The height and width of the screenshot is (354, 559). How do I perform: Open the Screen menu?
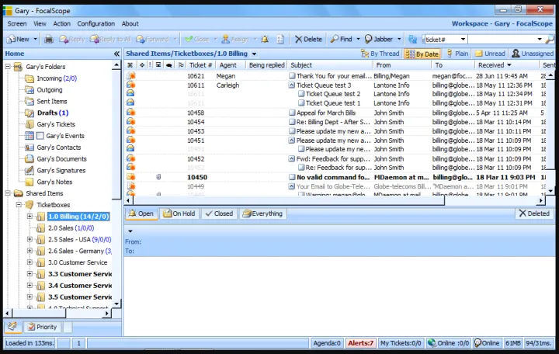coord(17,24)
